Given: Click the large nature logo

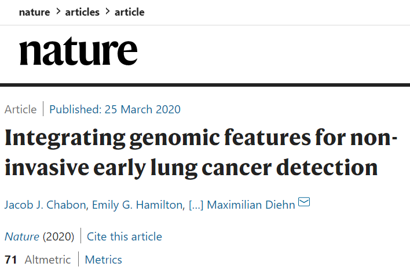Looking at the screenshot, I should point(78,52).
